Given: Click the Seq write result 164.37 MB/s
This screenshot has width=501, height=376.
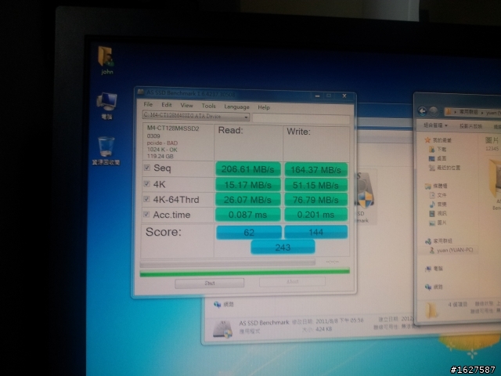Looking at the screenshot, I should coord(315,170).
